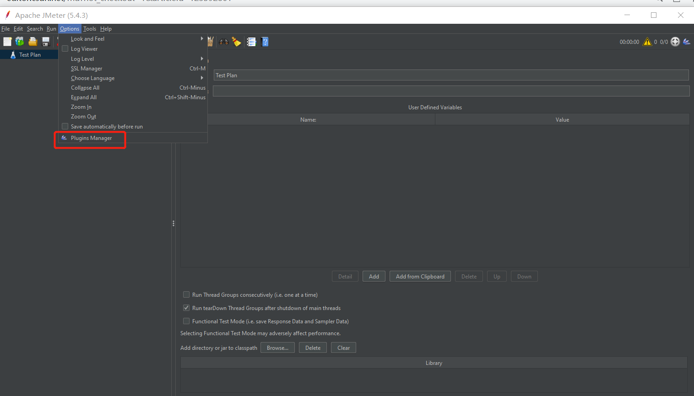
Task: Open the Templates toolbar icon
Action: click(20, 42)
